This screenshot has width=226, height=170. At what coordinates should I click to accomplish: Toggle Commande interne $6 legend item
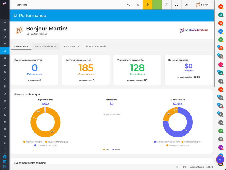point(46,145)
